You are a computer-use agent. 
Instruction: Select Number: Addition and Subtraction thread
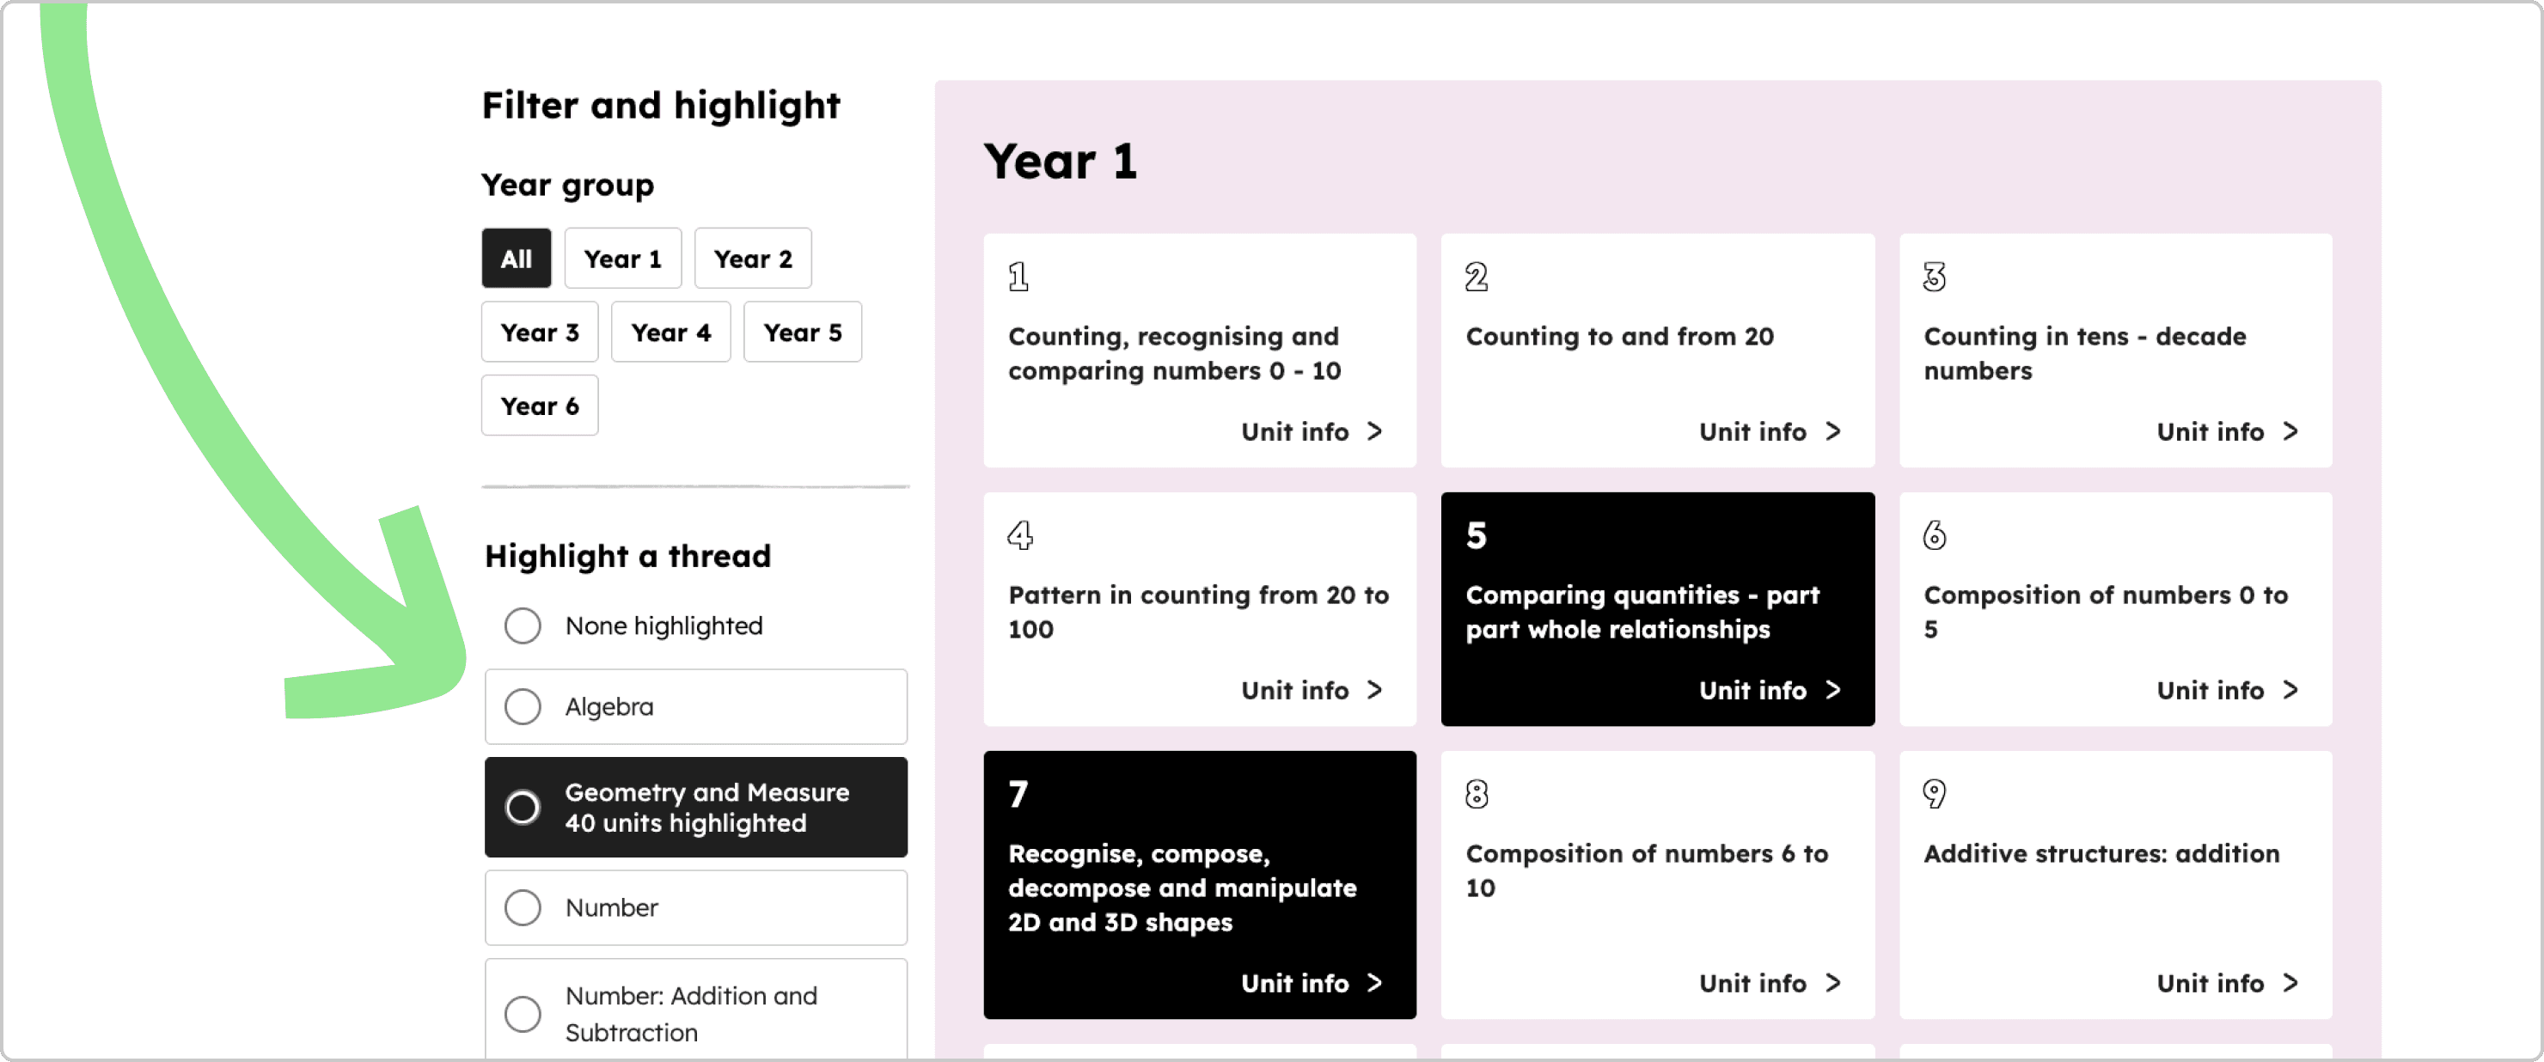click(x=523, y=1014)
